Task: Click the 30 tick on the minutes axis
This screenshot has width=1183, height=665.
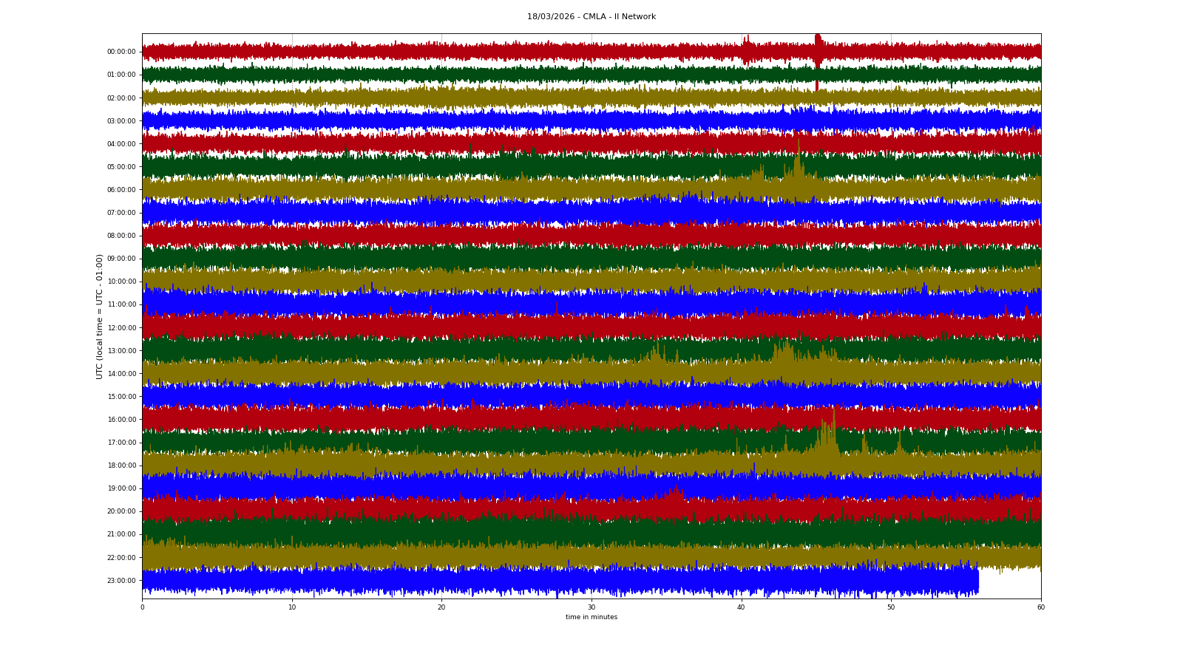Action: pyautogui.click(x=591, y=607)
